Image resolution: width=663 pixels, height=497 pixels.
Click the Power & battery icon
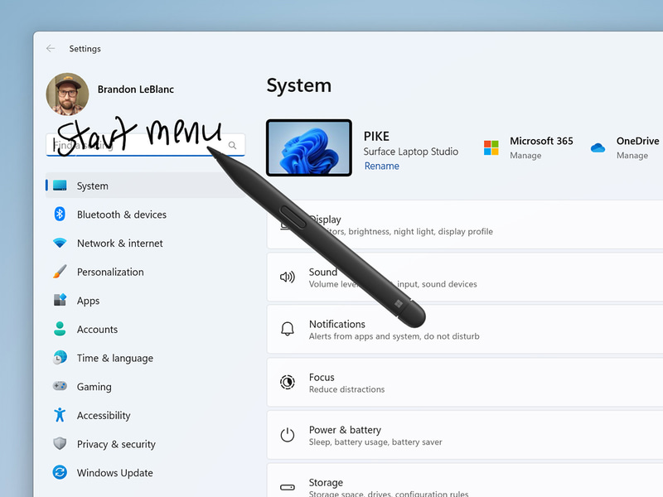click(x=288, y=435)
